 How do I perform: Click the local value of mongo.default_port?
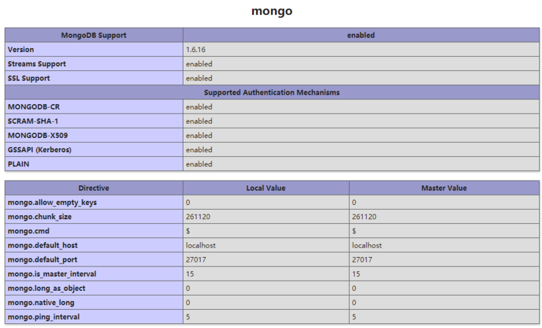(196, 260)
